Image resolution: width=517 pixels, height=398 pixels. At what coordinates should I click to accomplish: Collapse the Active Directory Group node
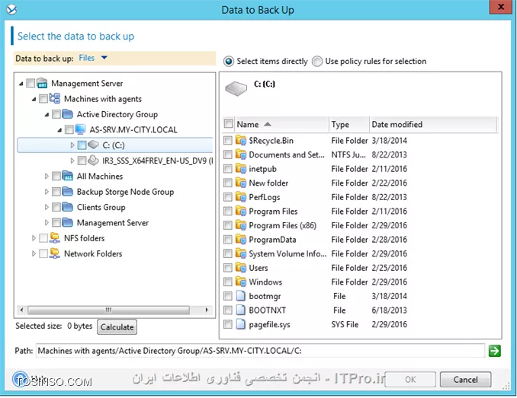click(x=47, y=114)
